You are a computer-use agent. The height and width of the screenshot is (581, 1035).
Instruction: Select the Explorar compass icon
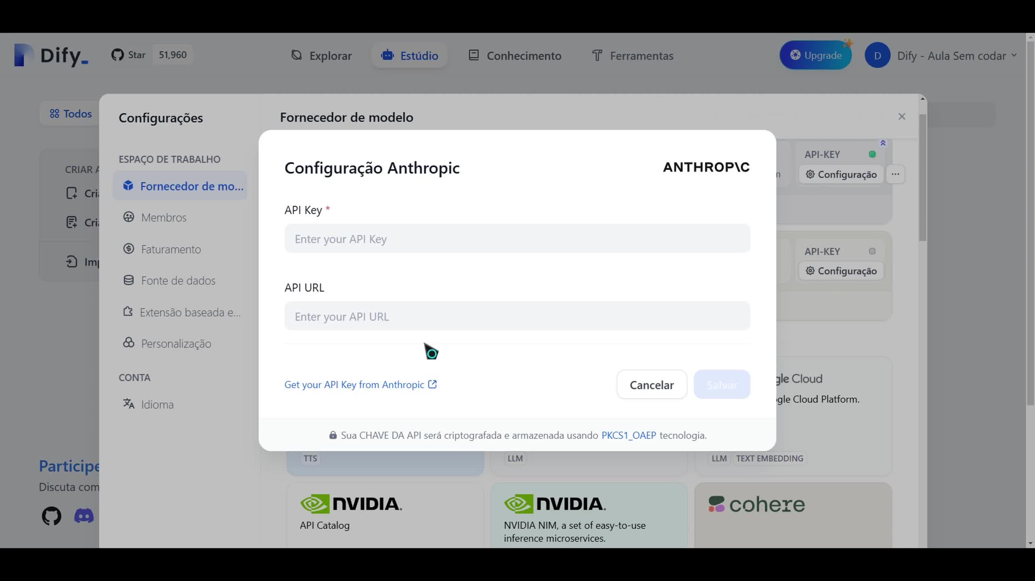[x=297, y=55]
